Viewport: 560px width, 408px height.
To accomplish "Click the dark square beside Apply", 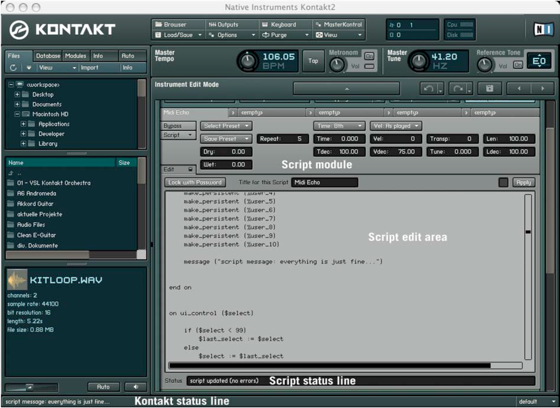I will point(503,182).
